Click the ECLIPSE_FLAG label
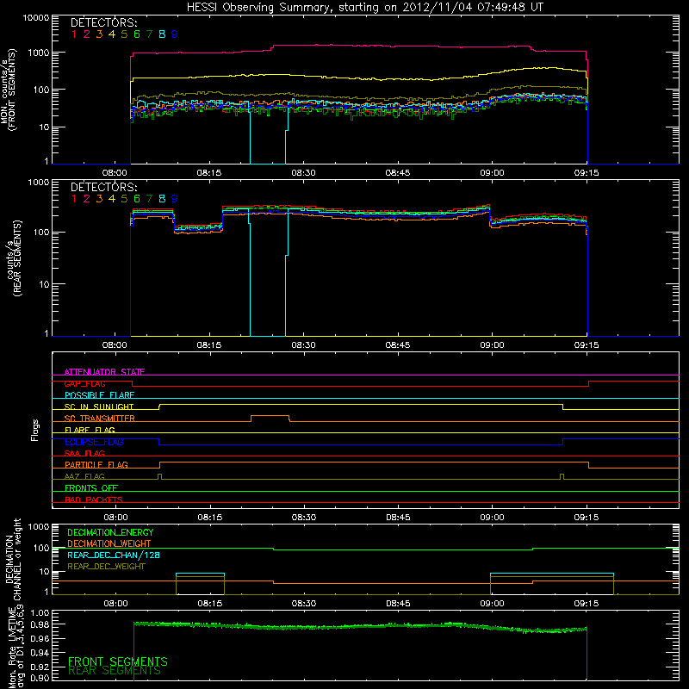 (94, 442)
